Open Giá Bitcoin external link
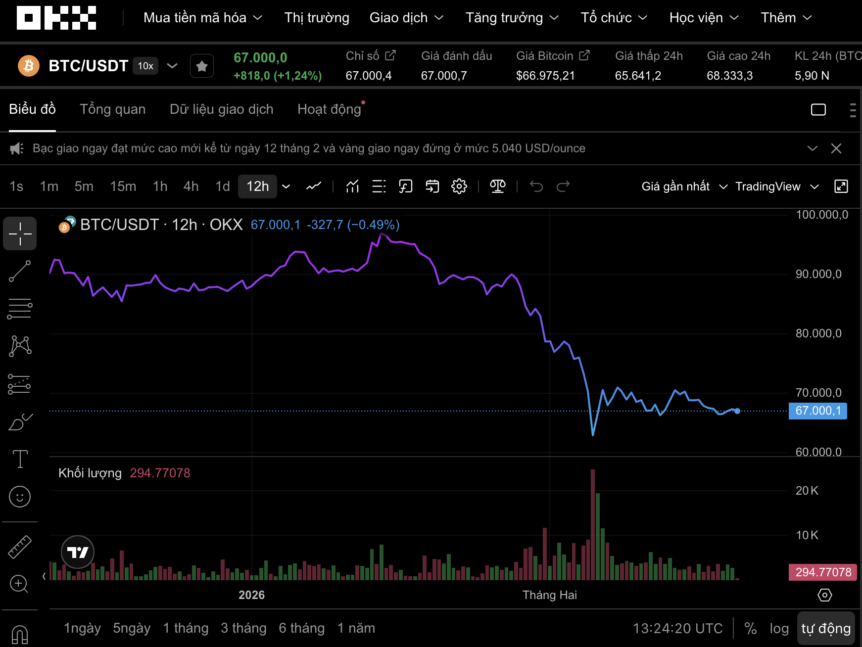The height and width of the screenshot is (647, 862). (x=585, y=55)
